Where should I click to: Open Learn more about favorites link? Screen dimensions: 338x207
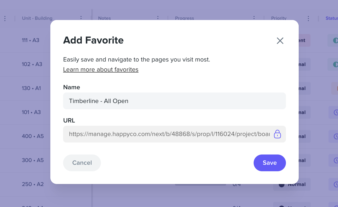pyautogui.click(x=101, y=69)
